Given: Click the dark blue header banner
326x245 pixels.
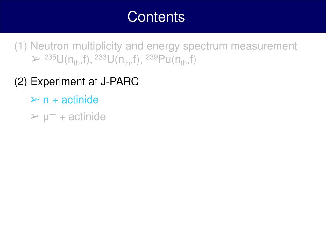Looking at the screenshot, I should (x=163, y=17).
